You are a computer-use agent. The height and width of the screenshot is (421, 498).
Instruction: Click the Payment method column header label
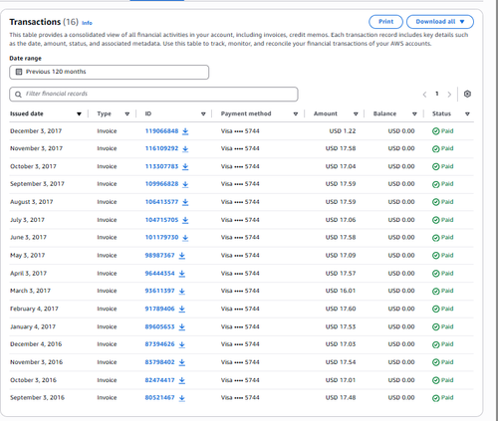point(246,113)
